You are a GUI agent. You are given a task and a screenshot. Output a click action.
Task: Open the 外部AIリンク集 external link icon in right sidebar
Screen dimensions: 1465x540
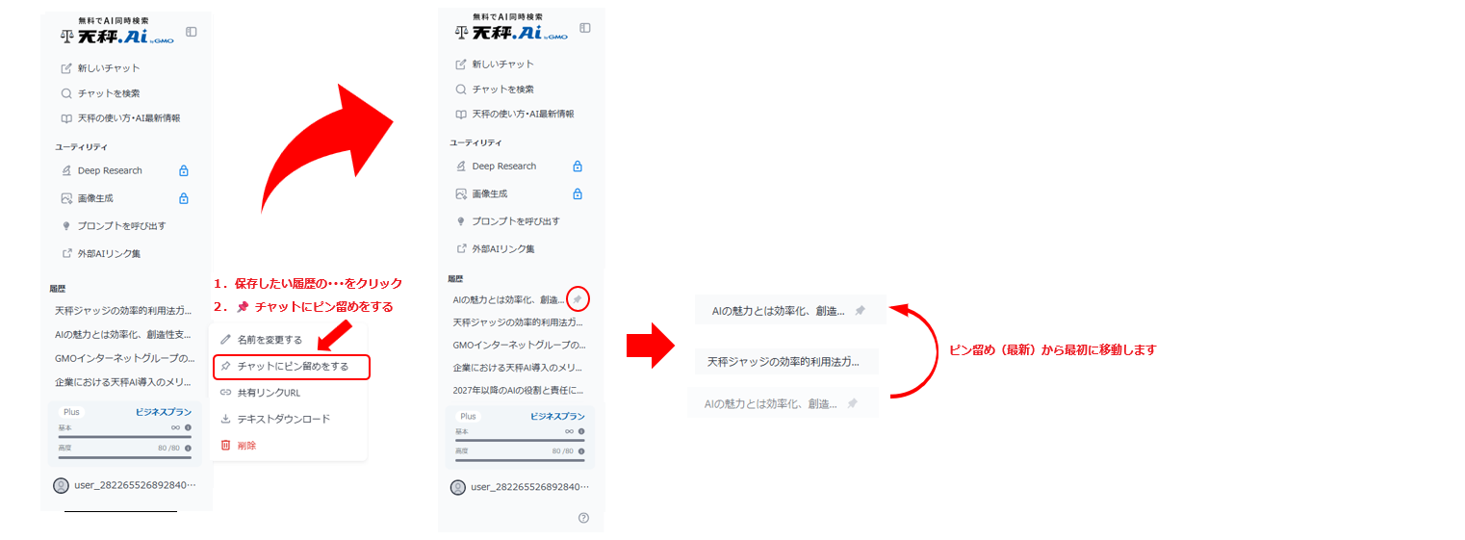coord(461,248)
